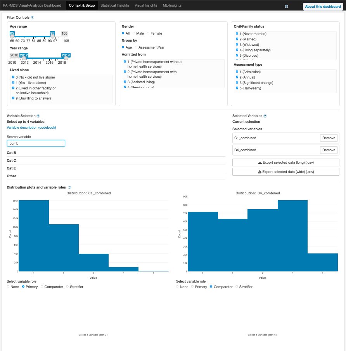Screen dimensions: 346x351
Task: Select the Male gender radio button
Action: pos(134,33)
